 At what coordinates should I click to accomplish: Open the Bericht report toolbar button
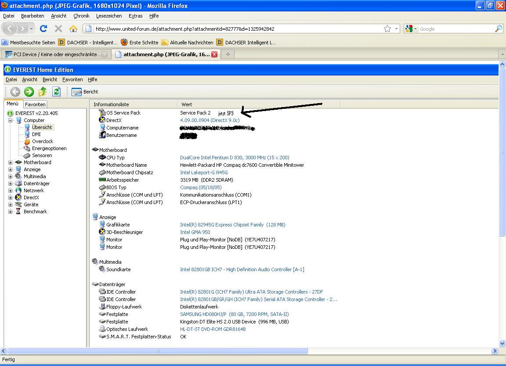(x=85, y=92)
